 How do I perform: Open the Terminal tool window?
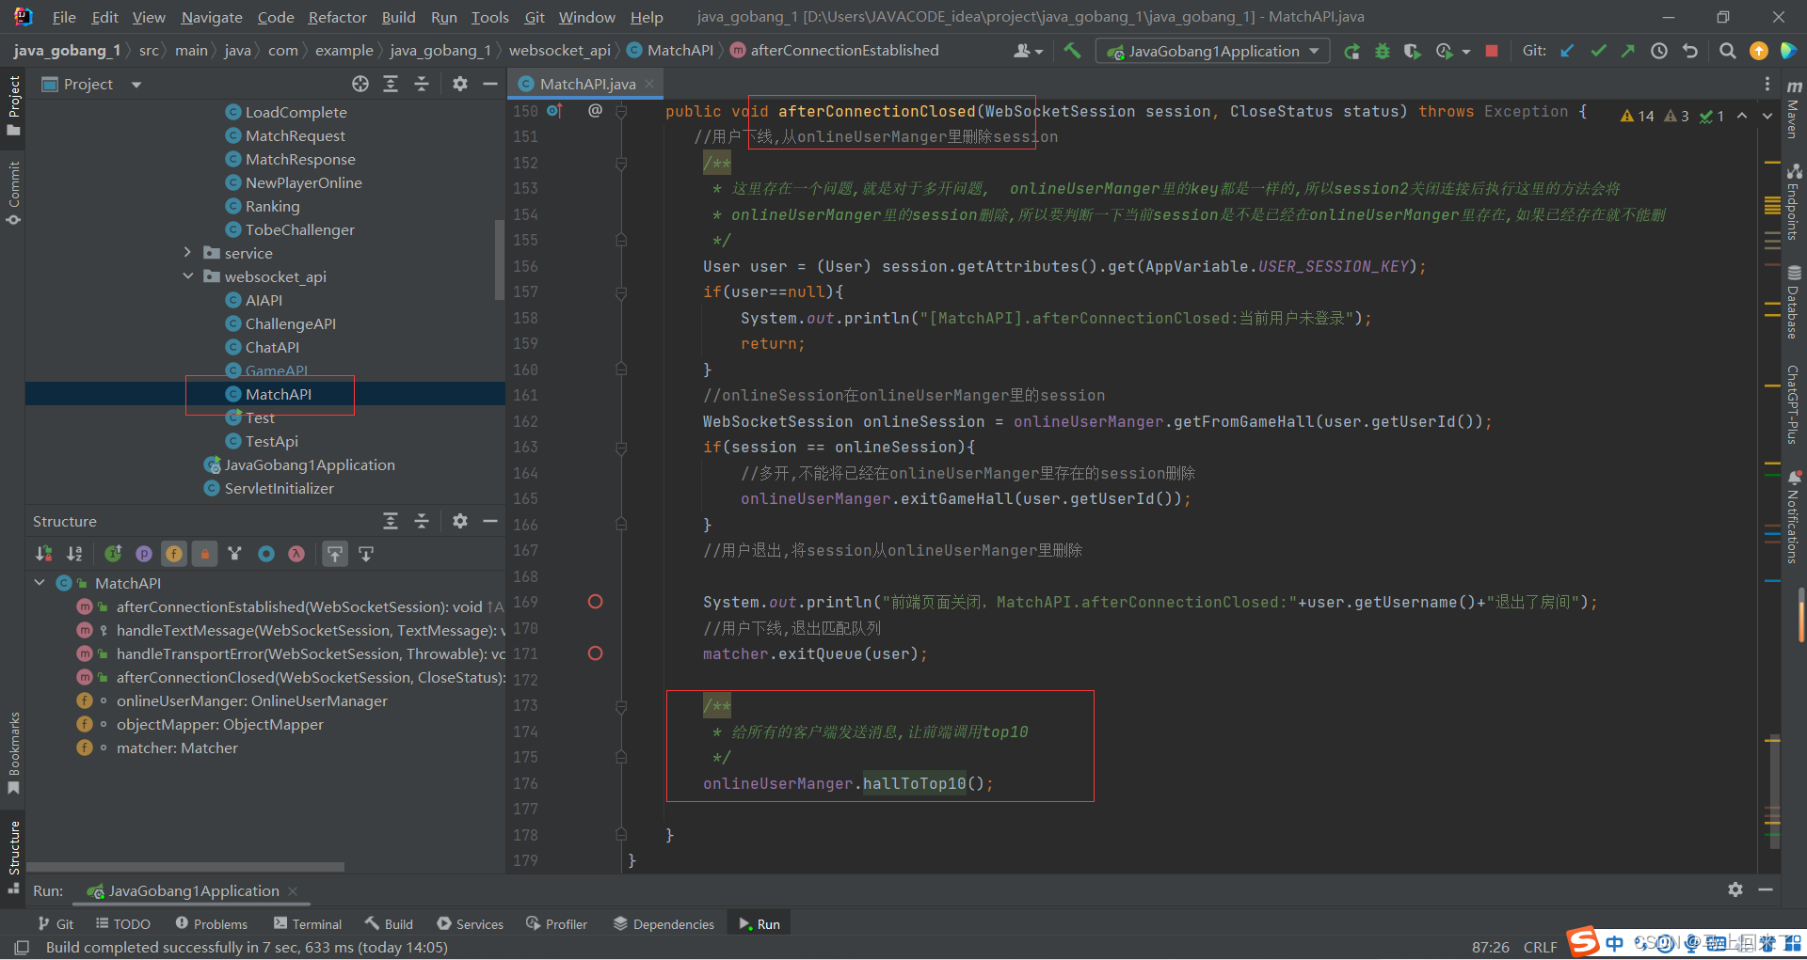[308, 924]
